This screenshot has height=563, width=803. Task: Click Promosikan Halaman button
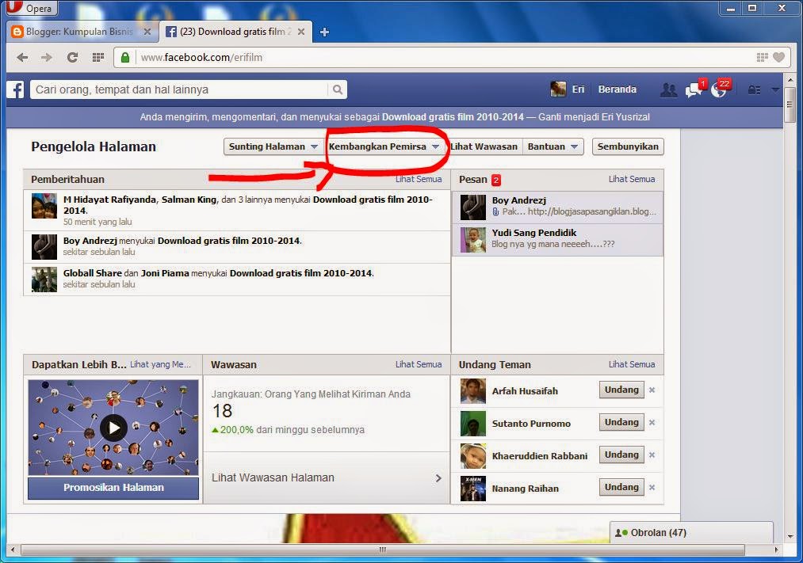tap(113, 488)
